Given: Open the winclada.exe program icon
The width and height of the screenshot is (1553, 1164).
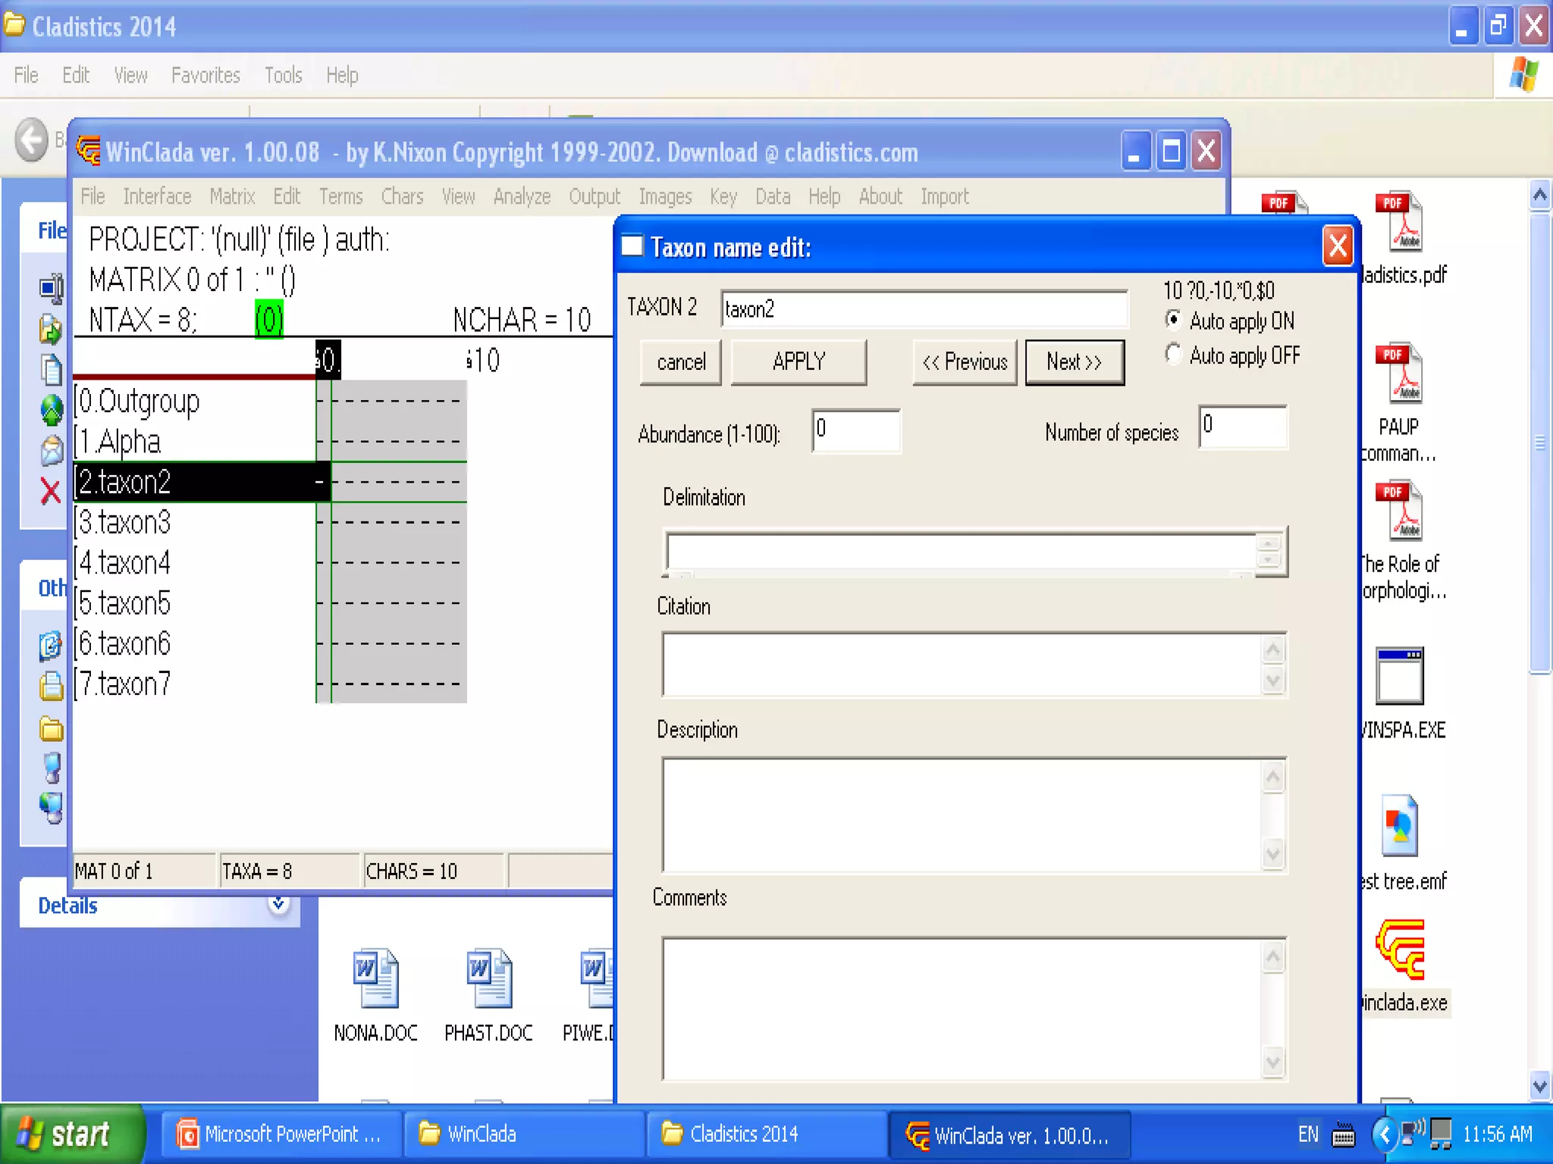Looking at the screenshot, I should 1401,951.
